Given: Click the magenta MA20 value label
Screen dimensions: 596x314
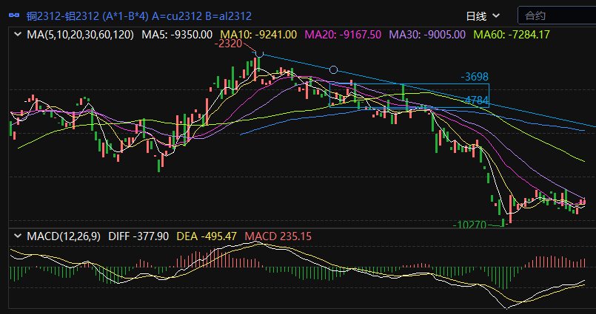Looking at the screenshot, I should pos(343,34).
